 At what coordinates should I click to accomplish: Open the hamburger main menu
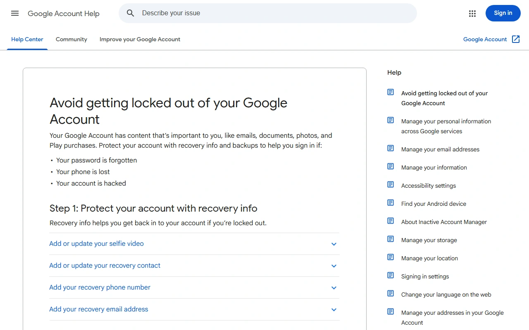click(15, 13)
